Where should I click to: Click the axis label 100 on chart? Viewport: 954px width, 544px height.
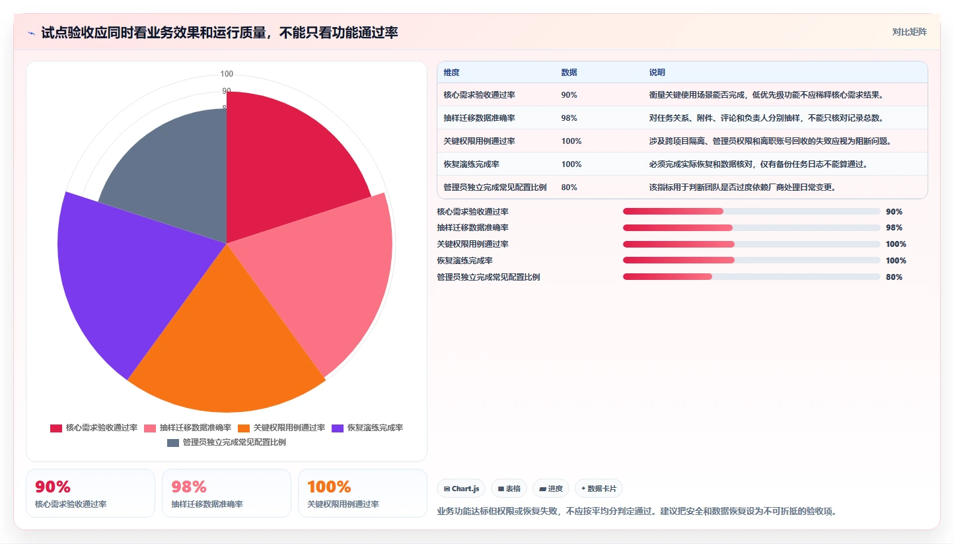tap(227, 74)
